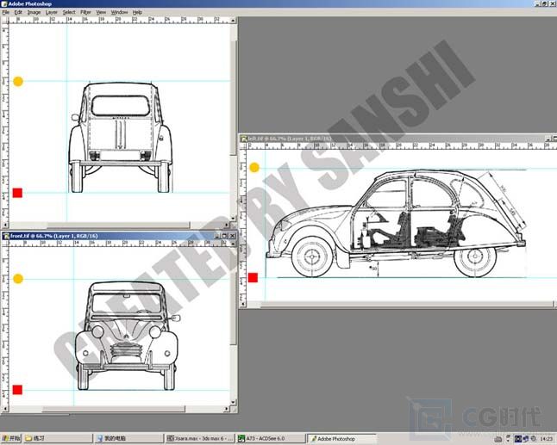
Task: Open the Edit menu
Action: coord(18,12)
